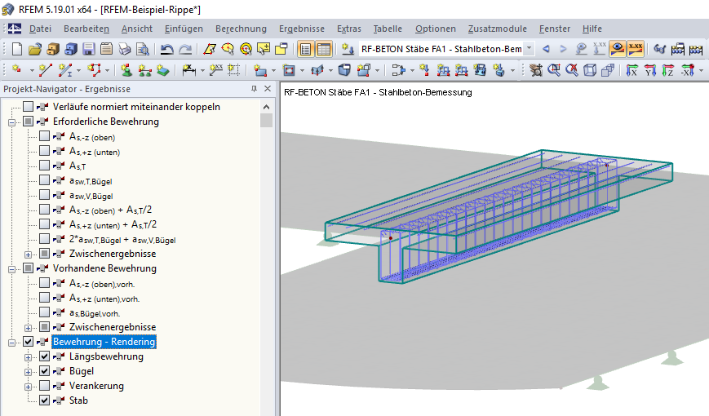Select Bewehrung - Rendering tree entry

click(104, 342)
